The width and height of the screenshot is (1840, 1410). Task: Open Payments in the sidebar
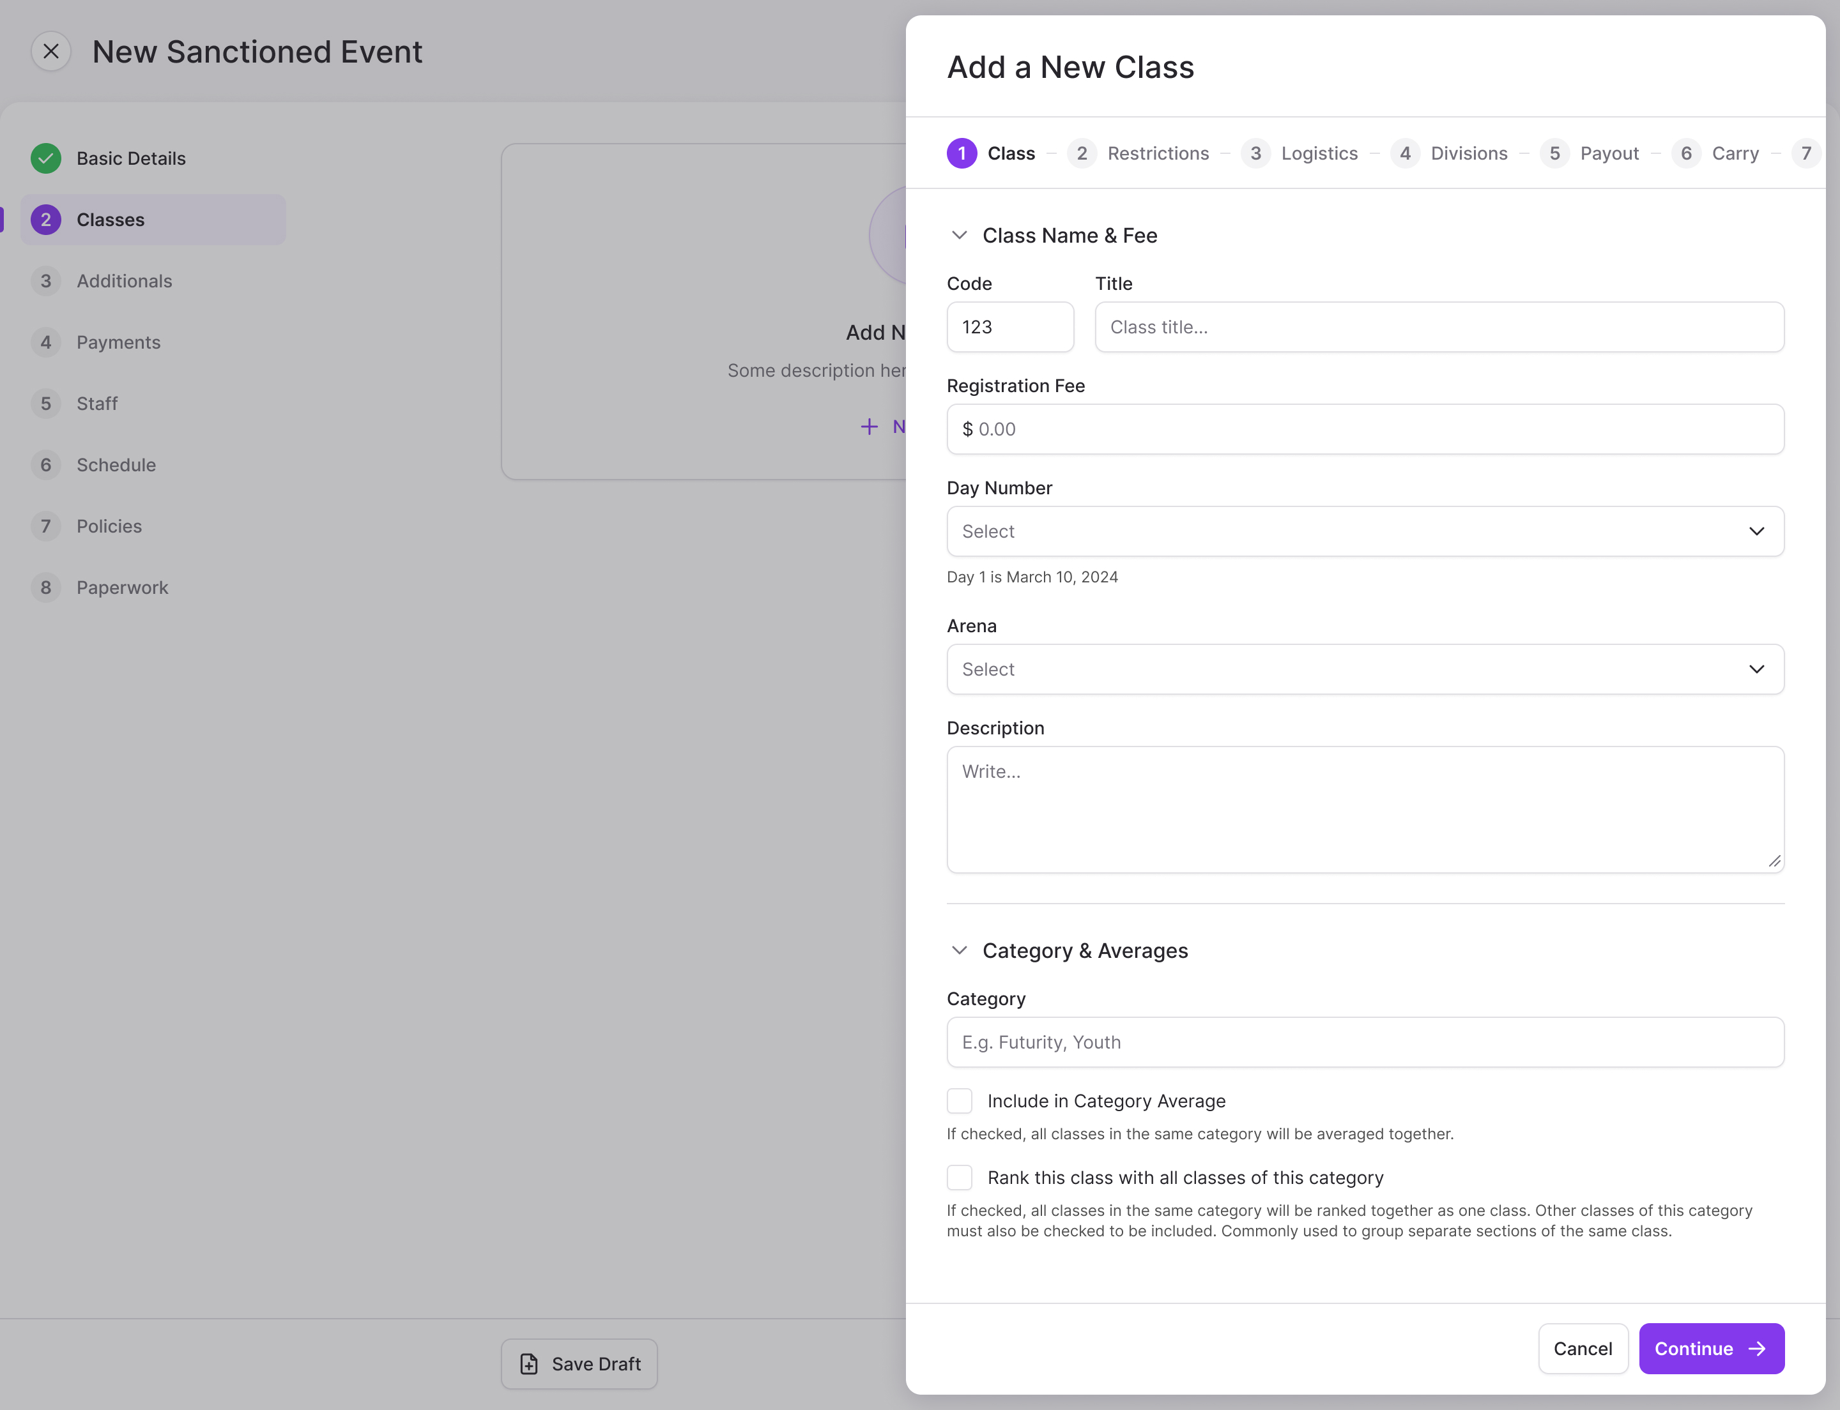pos(154,342)
